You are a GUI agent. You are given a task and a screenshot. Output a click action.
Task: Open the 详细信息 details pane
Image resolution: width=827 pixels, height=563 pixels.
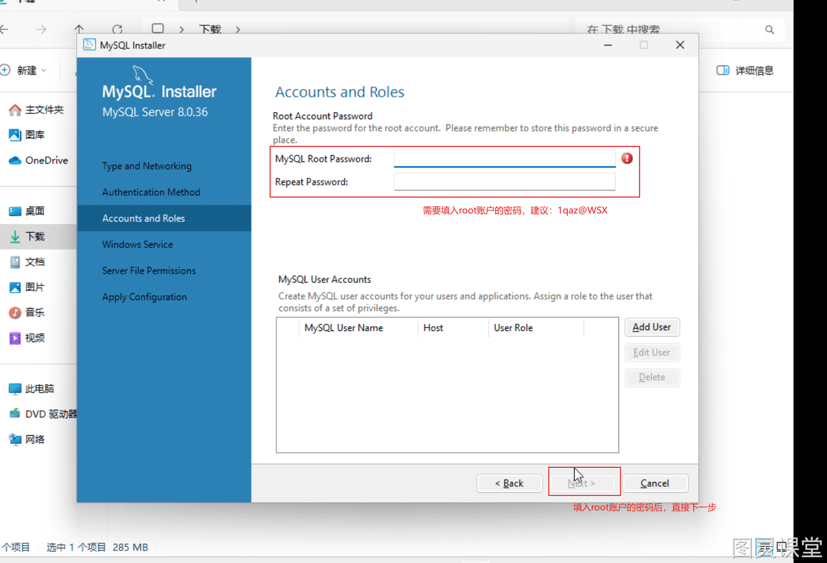[x=745, y=70]
